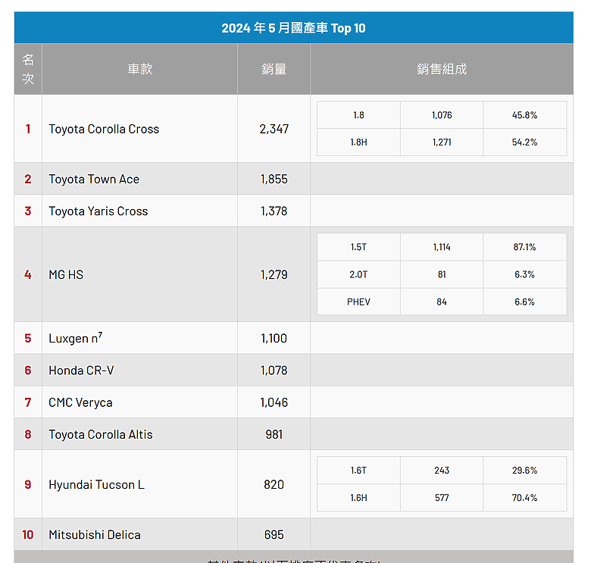Click the '1.8' variant cell for Corolla Cross

pyautogui.click(x=358, y=115)
